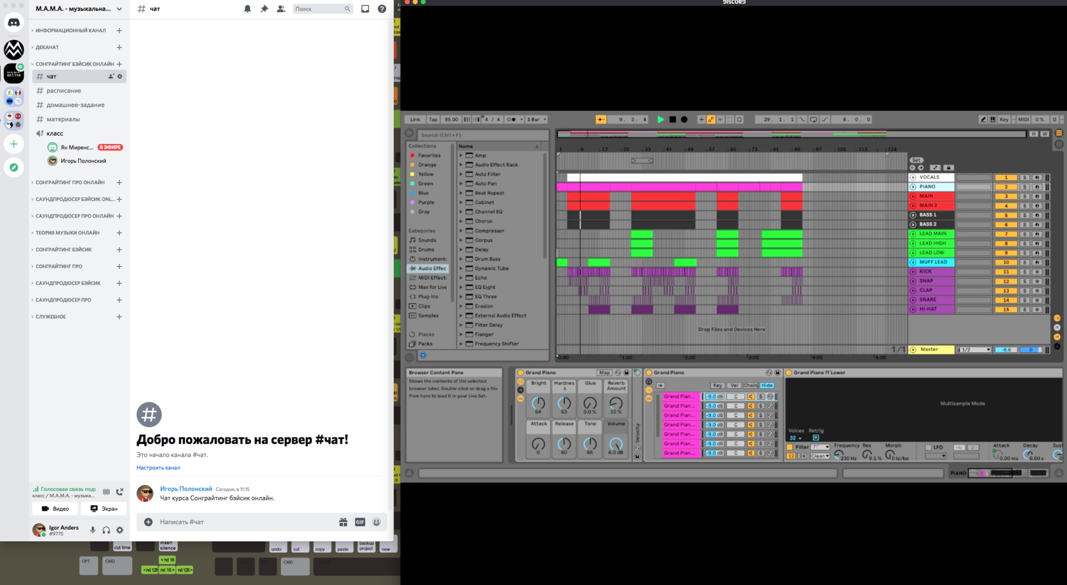
Task: Select Plug-Ins category in Ableton browser
Action: [x=428, y=296]
